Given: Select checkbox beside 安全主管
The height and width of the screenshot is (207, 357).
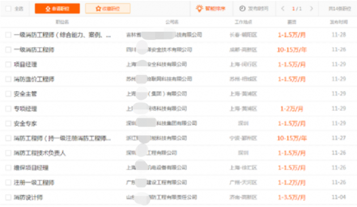Looking at the screenshot, I should pyautogui.click(x=8, y=94).
